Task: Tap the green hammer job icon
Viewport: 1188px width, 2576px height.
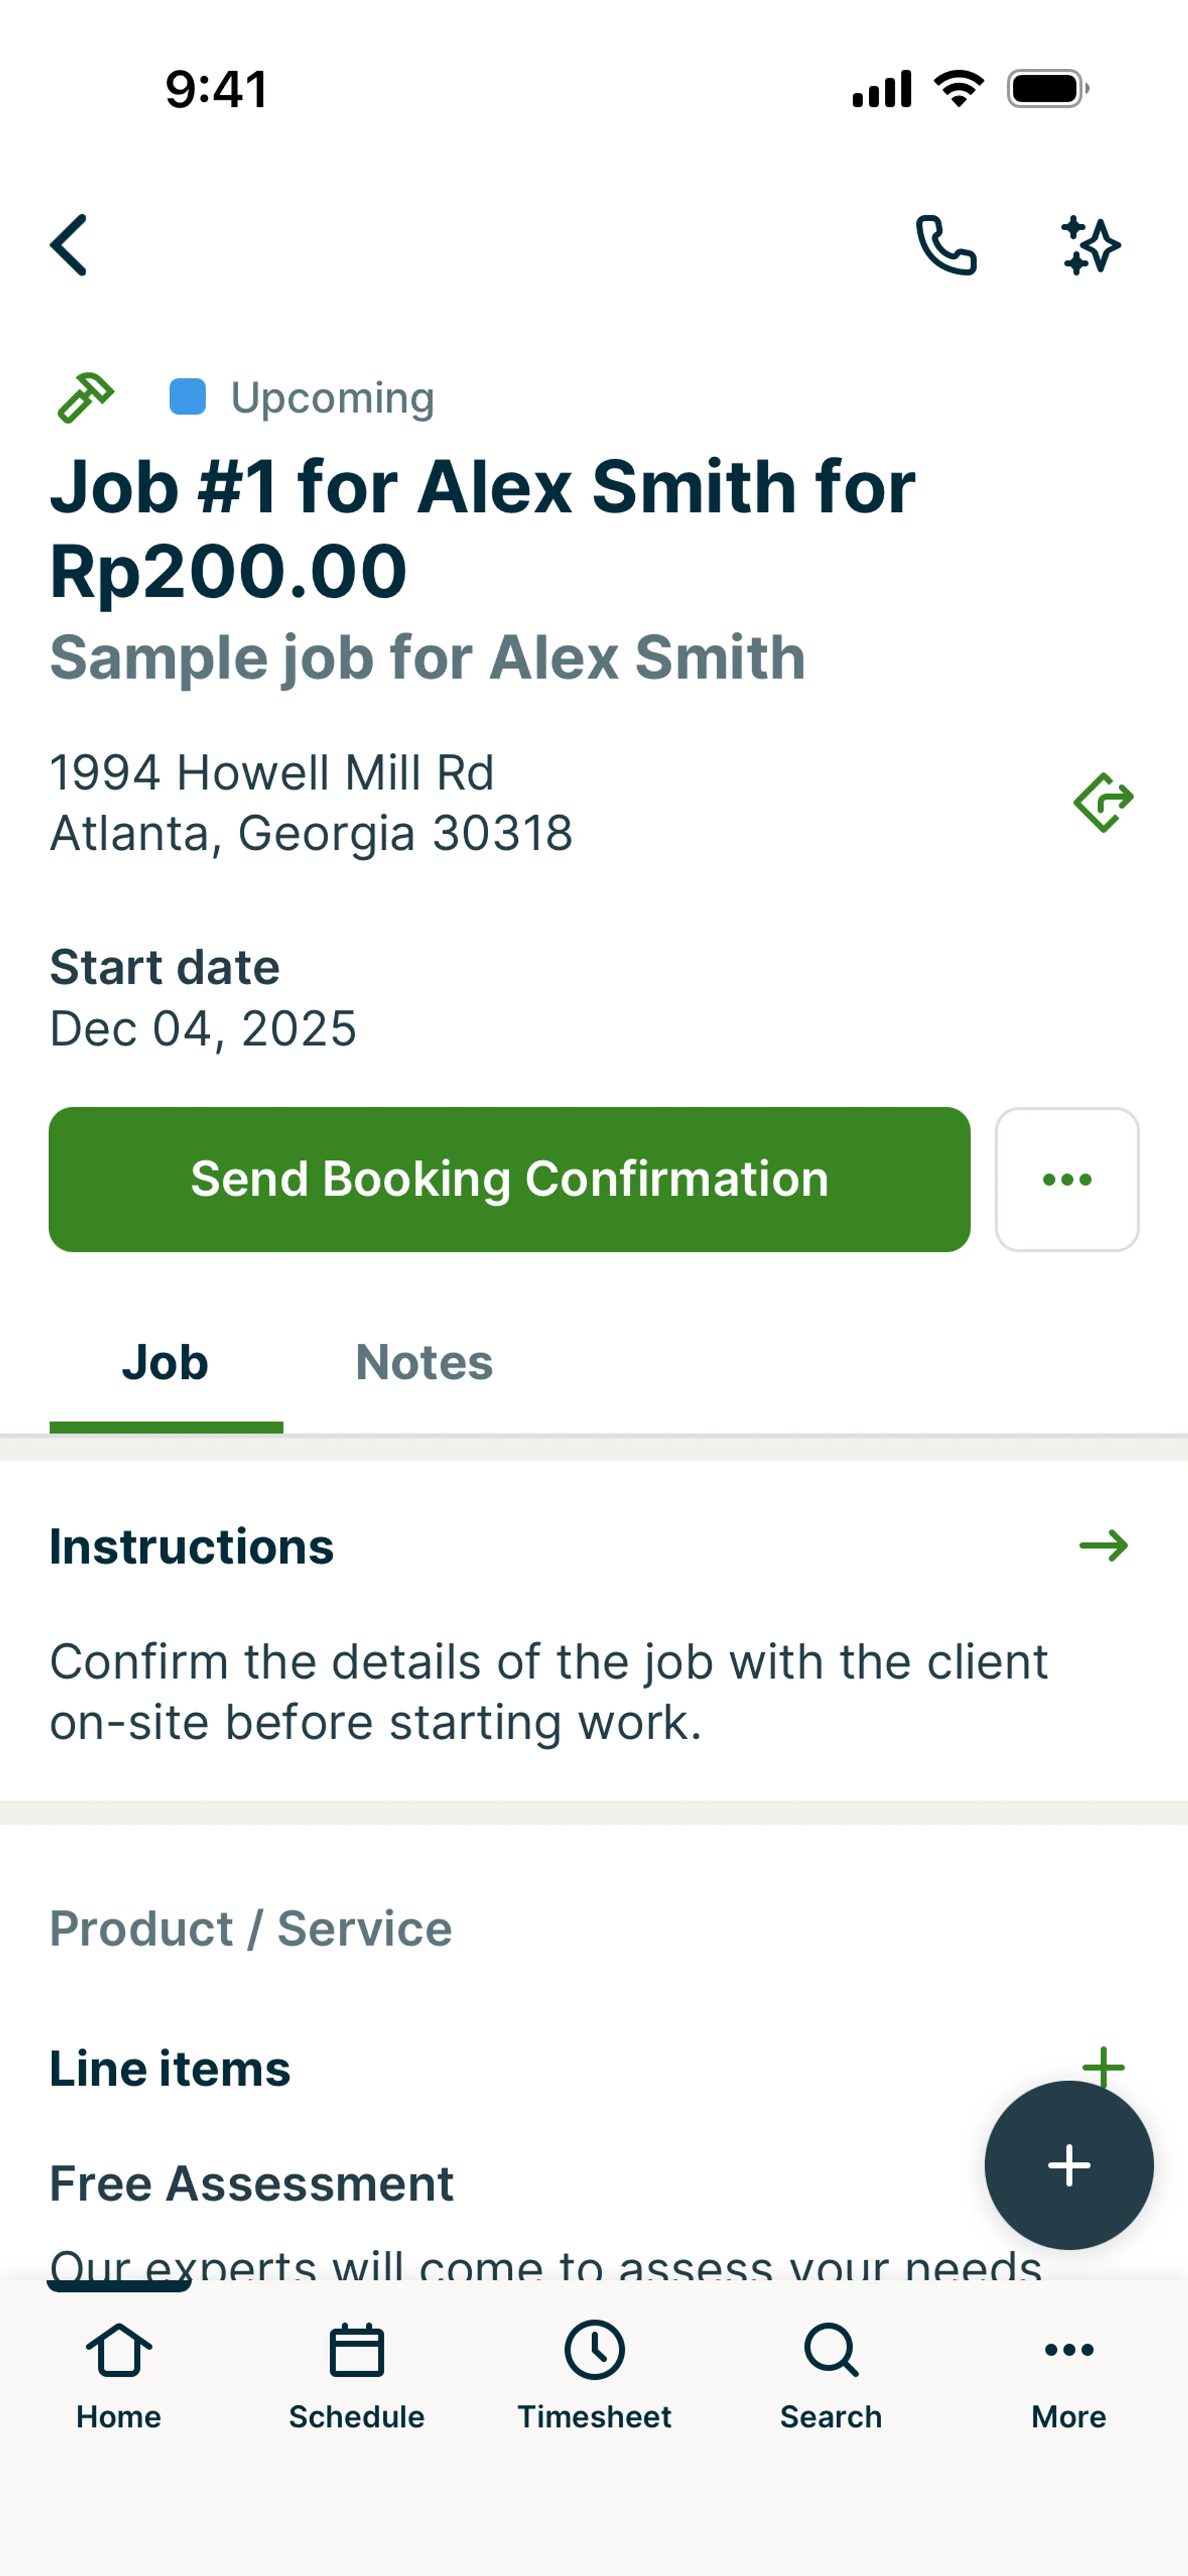Action: click(86, 398)
